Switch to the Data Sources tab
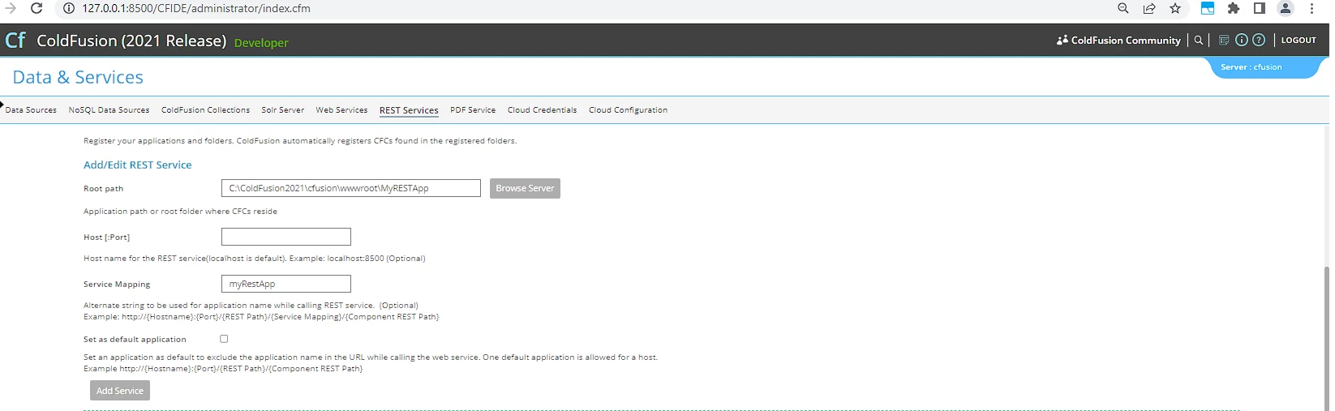This screenshot has width=1335, height=411. tap(31, 110)
